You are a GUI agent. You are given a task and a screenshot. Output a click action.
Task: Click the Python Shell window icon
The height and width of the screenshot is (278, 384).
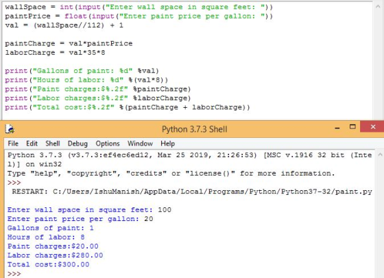coord(10,129)
